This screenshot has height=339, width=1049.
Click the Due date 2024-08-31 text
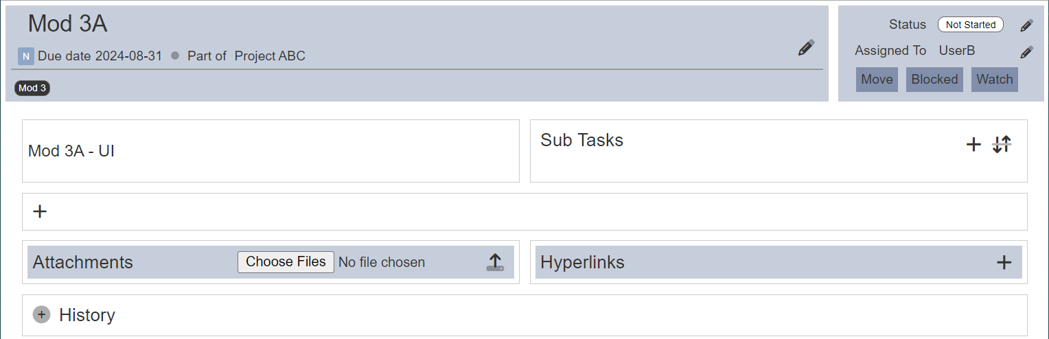tap(100, 56)
